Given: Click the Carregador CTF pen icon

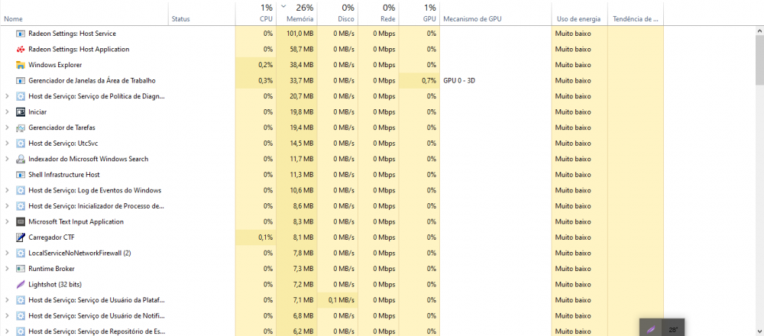Looking at the screenshot, I should pos(21,237).
